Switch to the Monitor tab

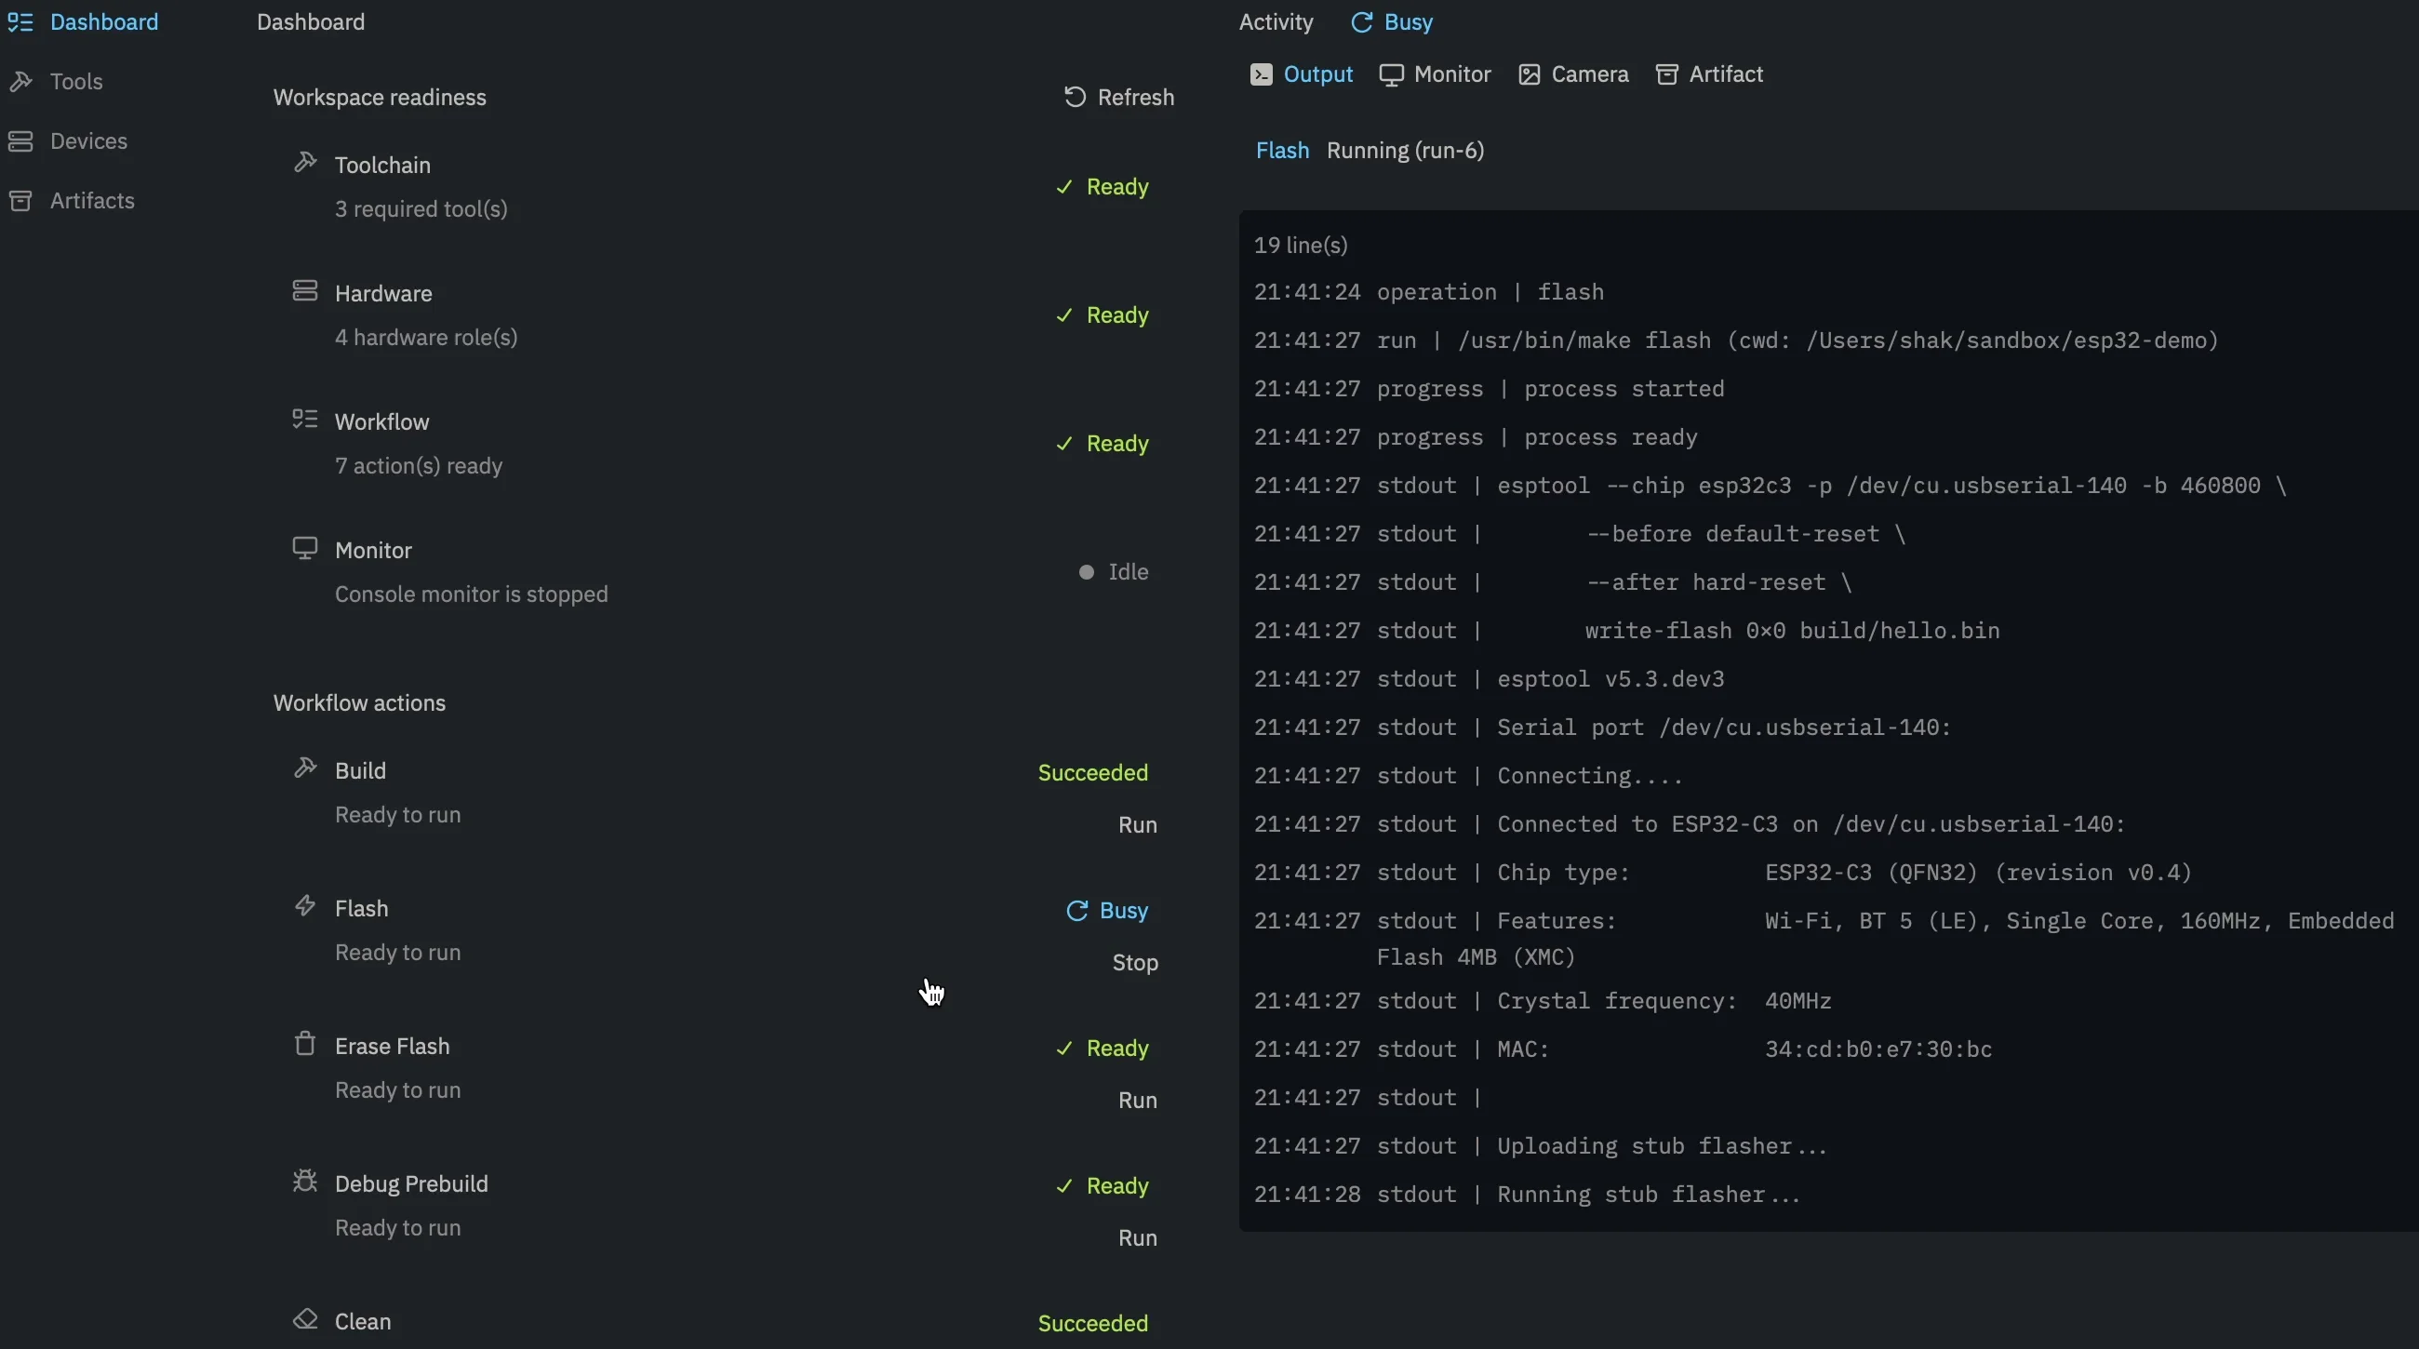point(1435,75)
